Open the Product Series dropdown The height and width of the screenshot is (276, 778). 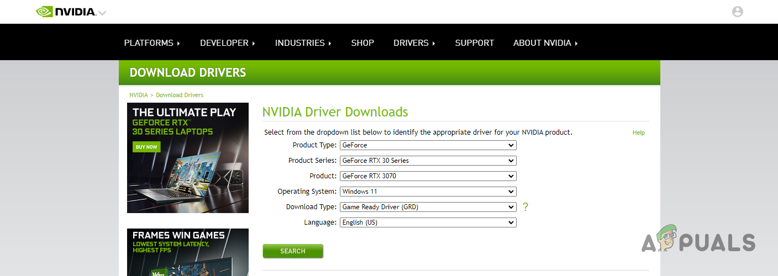(428, 161)
